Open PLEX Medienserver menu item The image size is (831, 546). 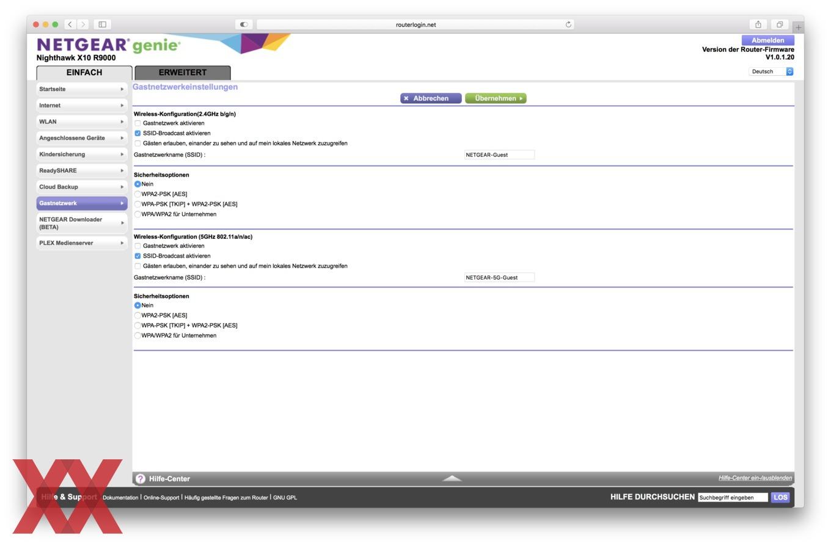[x=82, y=243]
